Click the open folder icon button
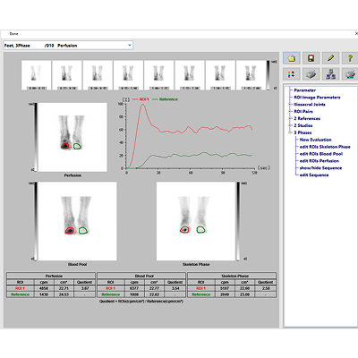Viewport: 358px width, 358px height. point(292,58)
